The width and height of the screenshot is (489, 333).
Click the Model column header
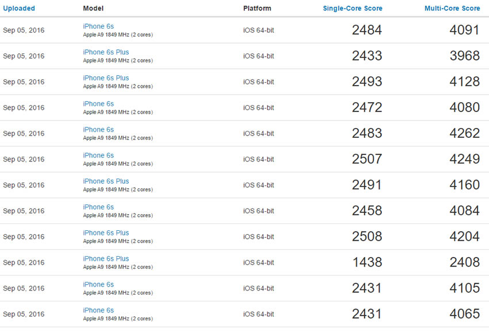(x=93, y=8)
